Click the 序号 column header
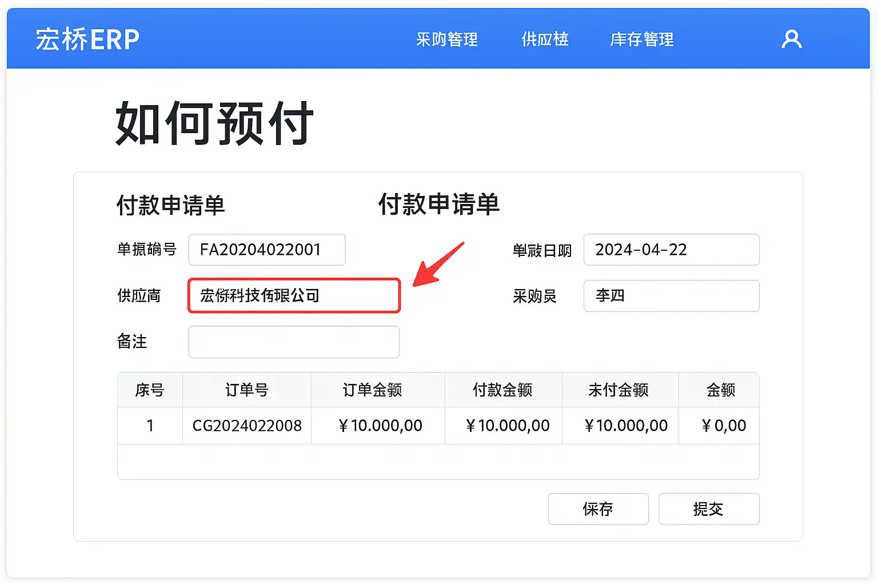 click(150, 390)
